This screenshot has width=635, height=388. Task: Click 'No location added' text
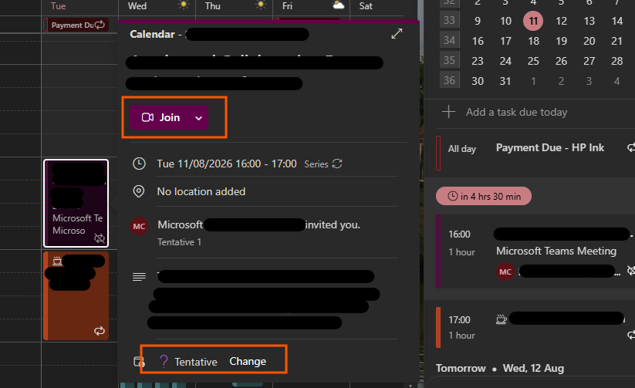click(201, 191)
